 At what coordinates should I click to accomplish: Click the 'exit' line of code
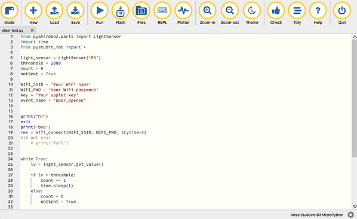26,122
